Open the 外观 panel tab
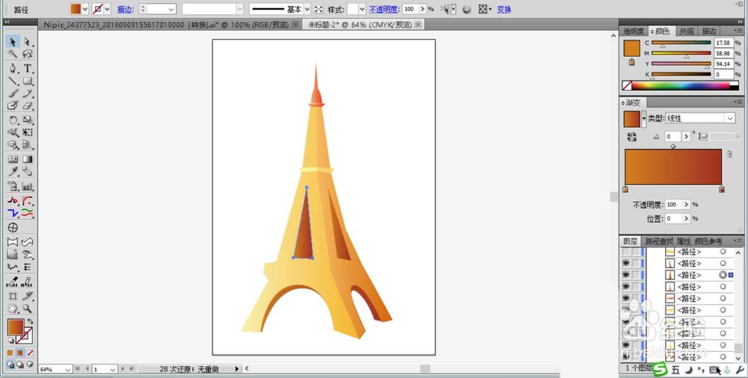This screenshot has width=748, height=378. (687, 31)
